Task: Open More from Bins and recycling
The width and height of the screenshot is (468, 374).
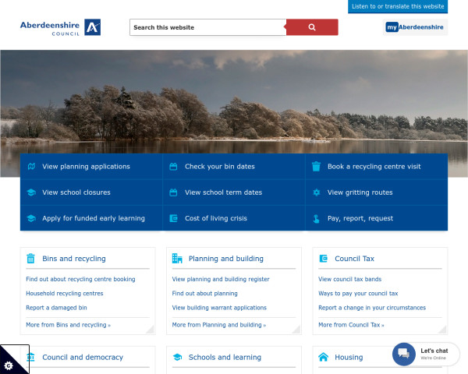Action: pos(68,325)
